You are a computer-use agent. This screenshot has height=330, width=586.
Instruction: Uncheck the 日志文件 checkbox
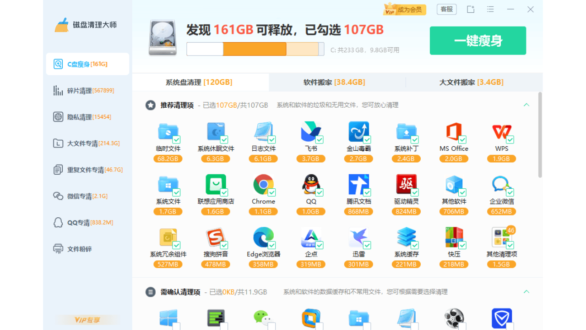coord(271,139)
